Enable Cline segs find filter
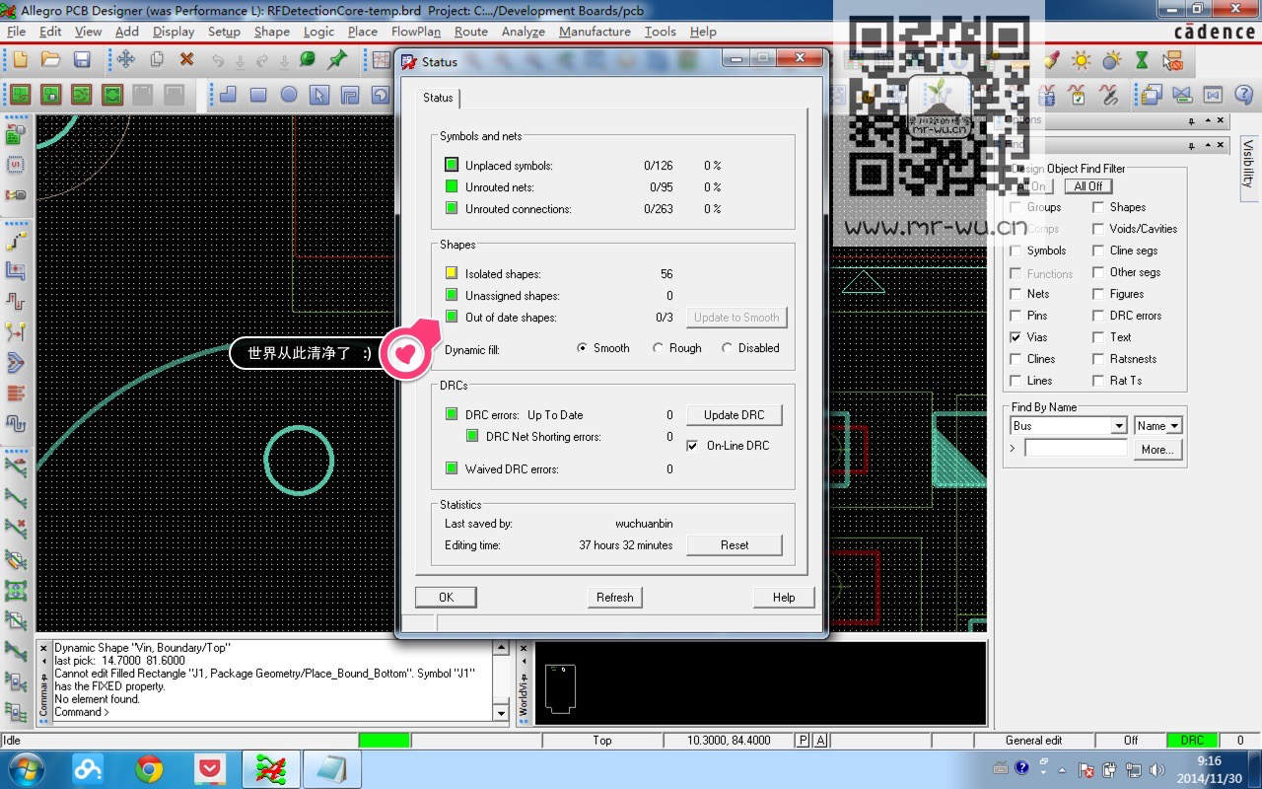The height and width of the screenshot is (789, 1262). tap(1098, 250)
